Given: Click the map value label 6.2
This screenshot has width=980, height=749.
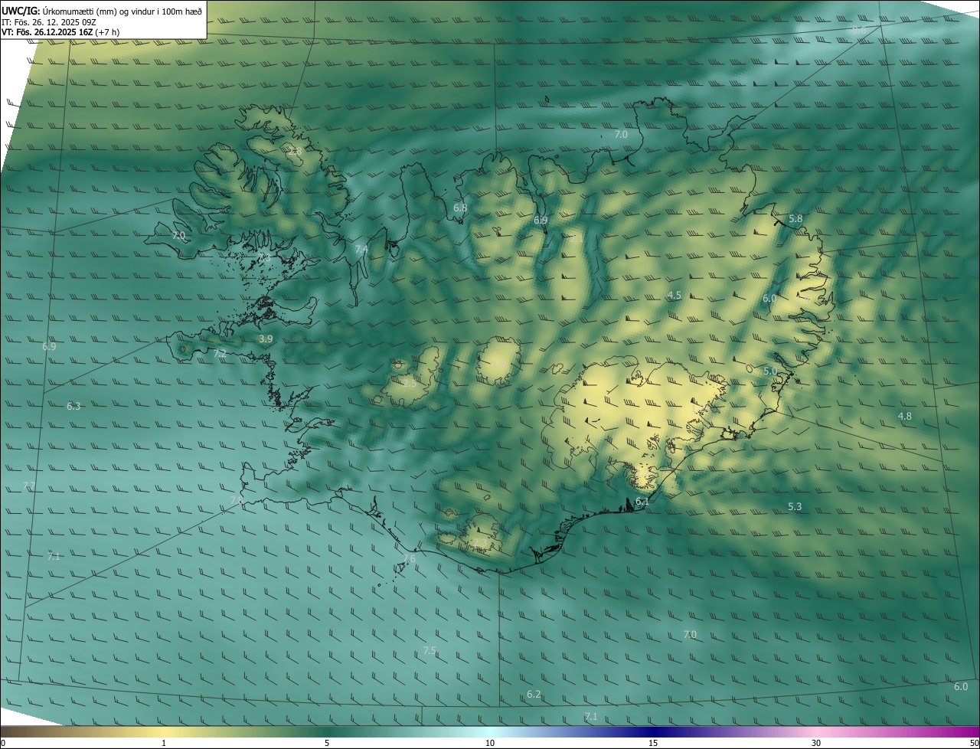Looking at the screenshot, I should point(534,694).
